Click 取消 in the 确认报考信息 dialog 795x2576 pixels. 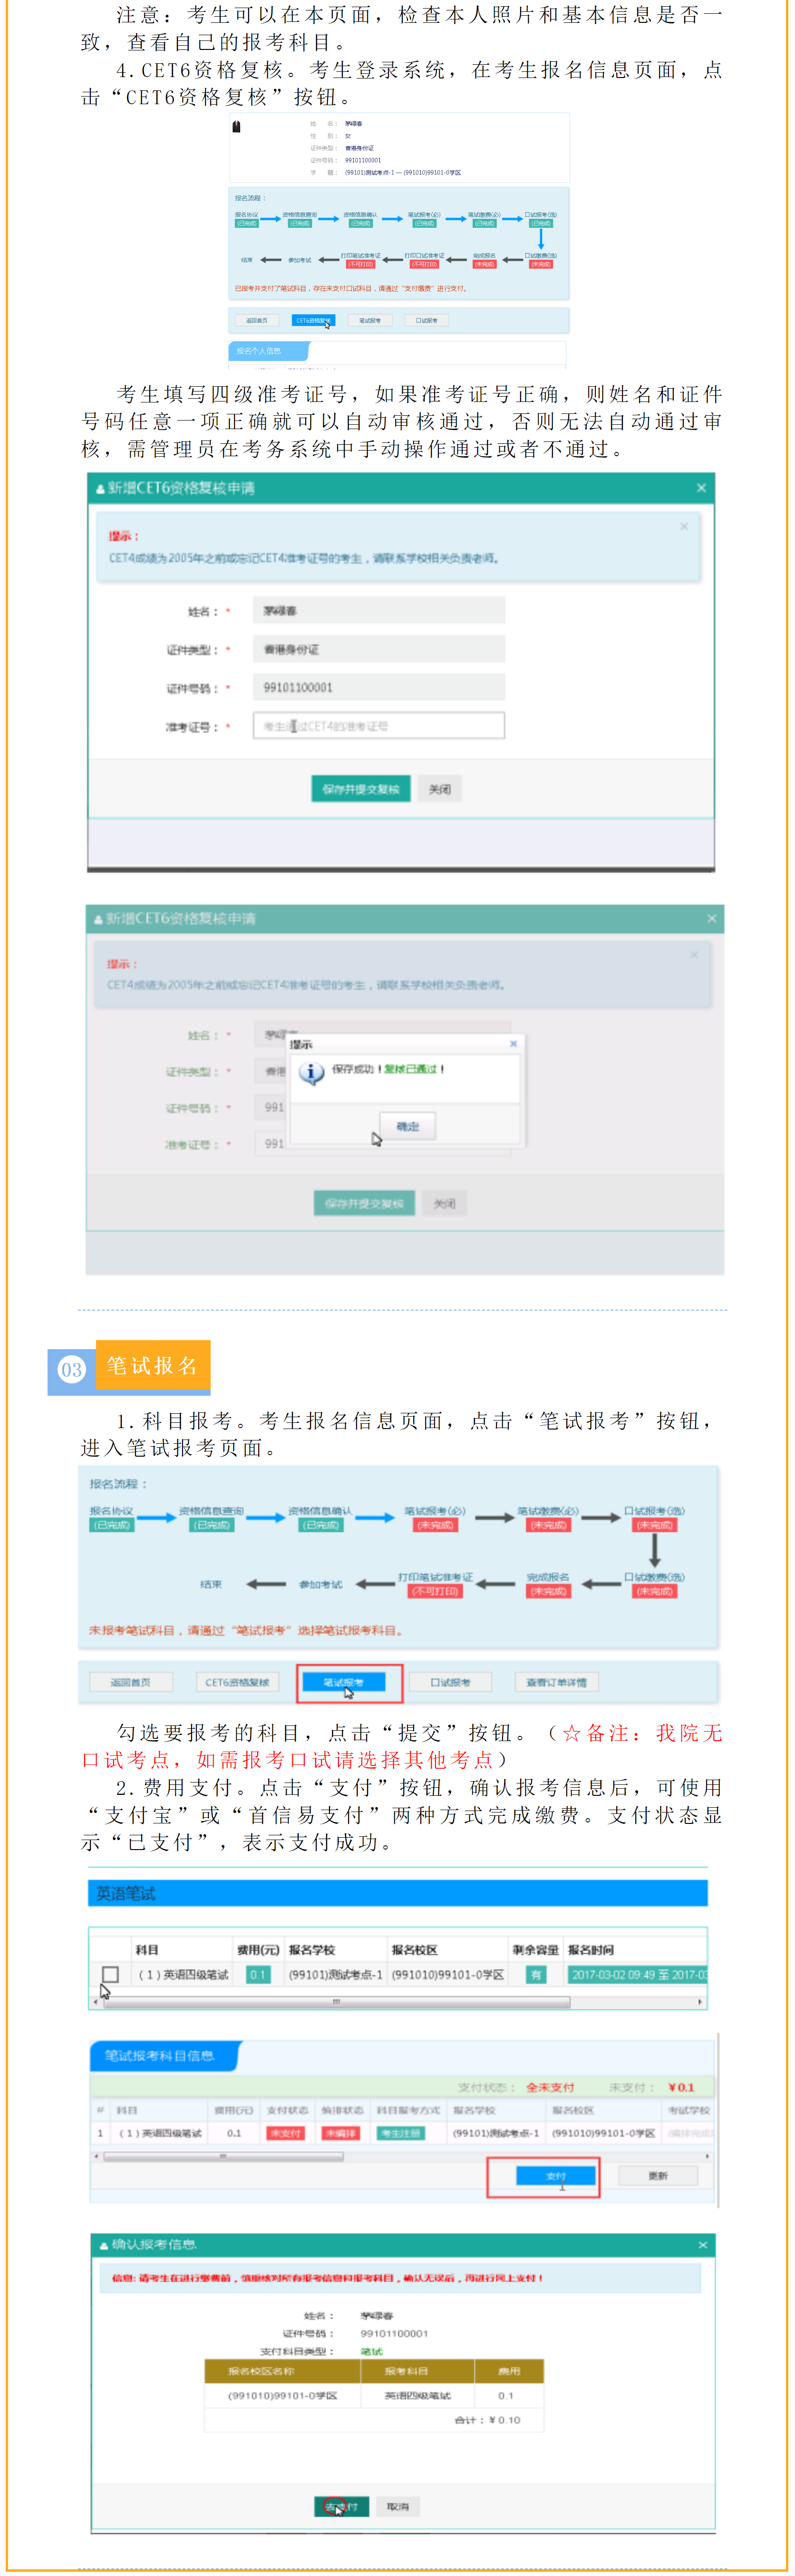pyautogui.click(x=398, y=2506)
